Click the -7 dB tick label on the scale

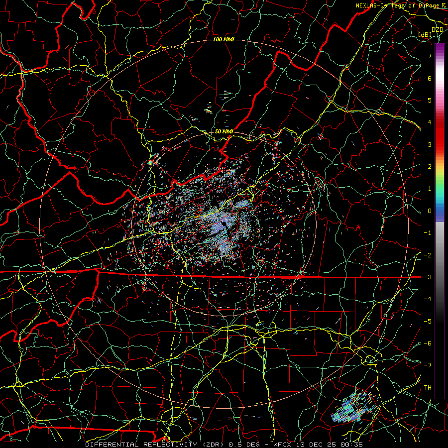coord(428,365)
